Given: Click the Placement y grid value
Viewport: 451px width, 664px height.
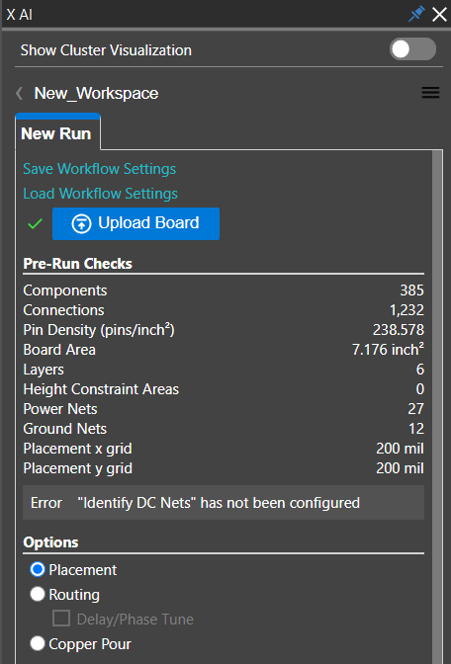Looking at the screenshot, I should (x=400, y=468).
